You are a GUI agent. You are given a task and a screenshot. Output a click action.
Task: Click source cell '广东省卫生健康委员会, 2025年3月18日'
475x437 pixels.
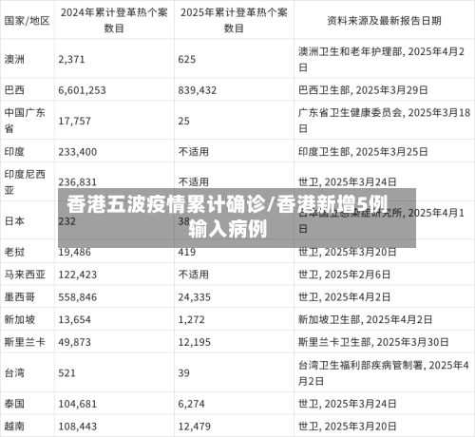coord(384,121)
